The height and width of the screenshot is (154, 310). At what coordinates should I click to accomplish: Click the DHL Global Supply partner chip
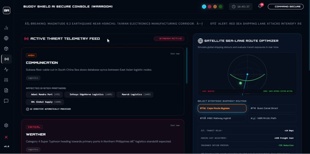(45, 102)
